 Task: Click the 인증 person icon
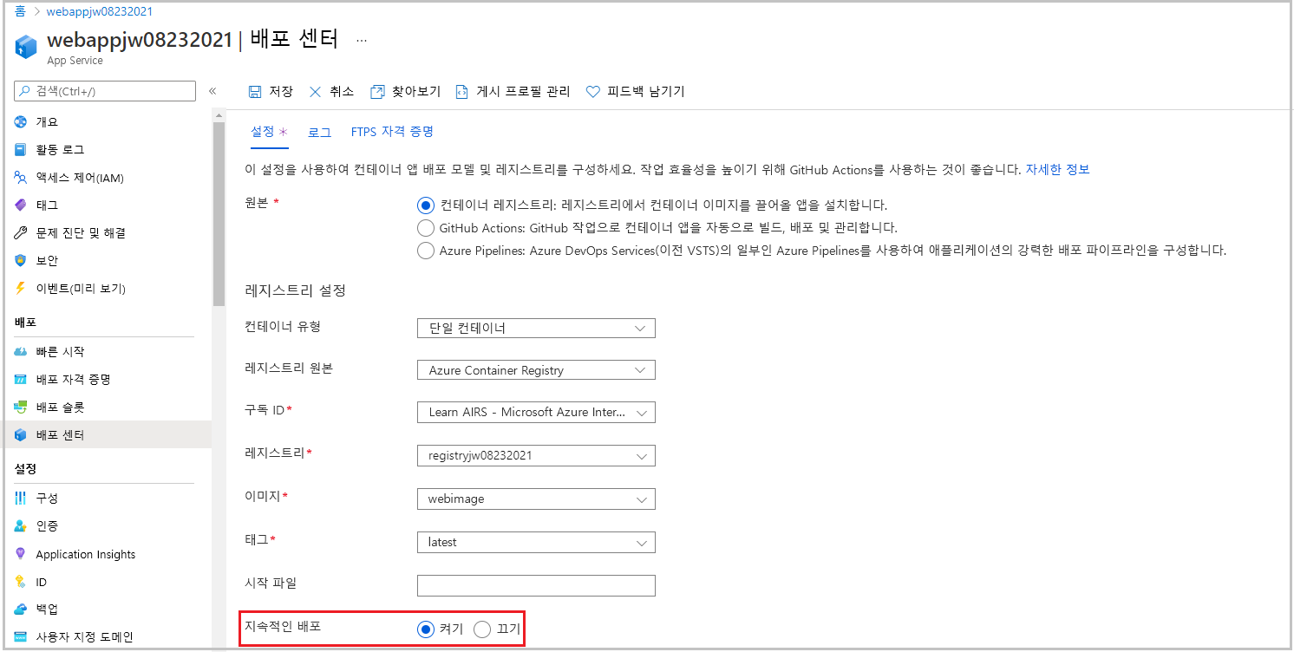tap(22, 525)
